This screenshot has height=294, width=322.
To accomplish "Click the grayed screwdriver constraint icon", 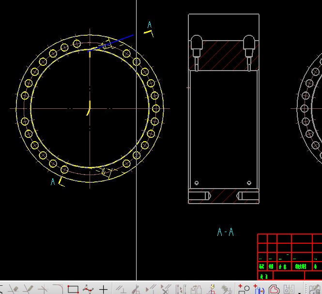I will pos(136,289).
